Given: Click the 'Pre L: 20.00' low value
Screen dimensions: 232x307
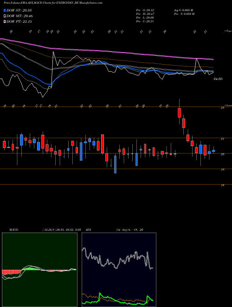Looking at the screenshot, I should 146,18.
